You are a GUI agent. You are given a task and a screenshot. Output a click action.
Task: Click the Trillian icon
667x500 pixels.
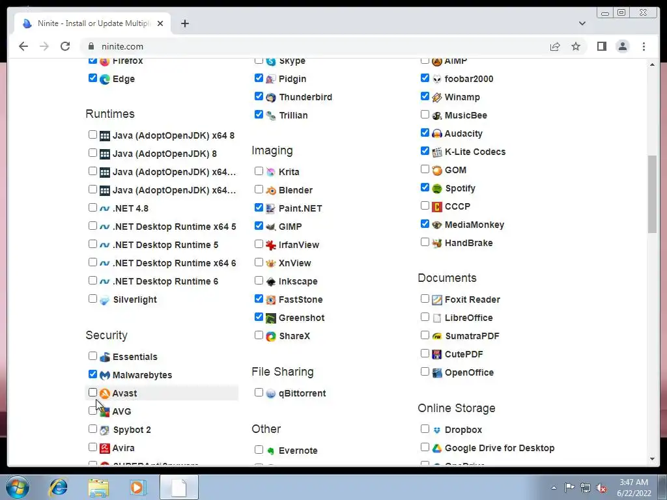(270, 116)
